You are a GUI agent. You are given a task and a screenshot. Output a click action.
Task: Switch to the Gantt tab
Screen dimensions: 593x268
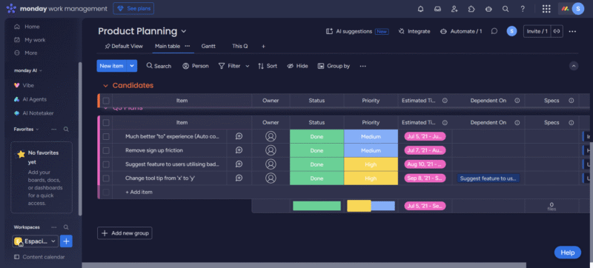[208, 46]
